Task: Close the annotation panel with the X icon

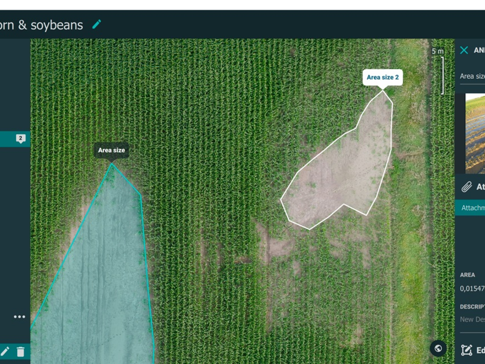Action: pyautogui.click(x=464, y=50)
